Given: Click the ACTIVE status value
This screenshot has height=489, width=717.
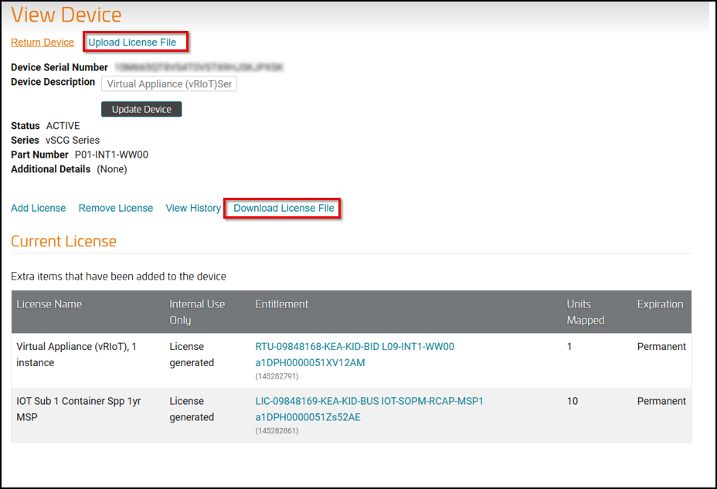Looking at the screenshot, I should pos(63,126).
